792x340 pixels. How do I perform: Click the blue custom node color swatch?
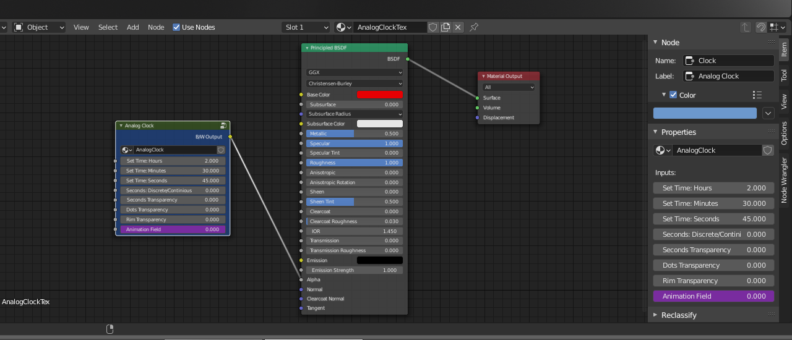(x=705, y=113)
